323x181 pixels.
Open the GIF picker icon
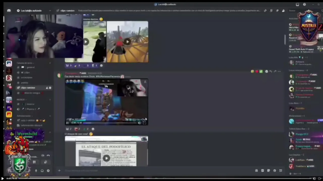262,170
